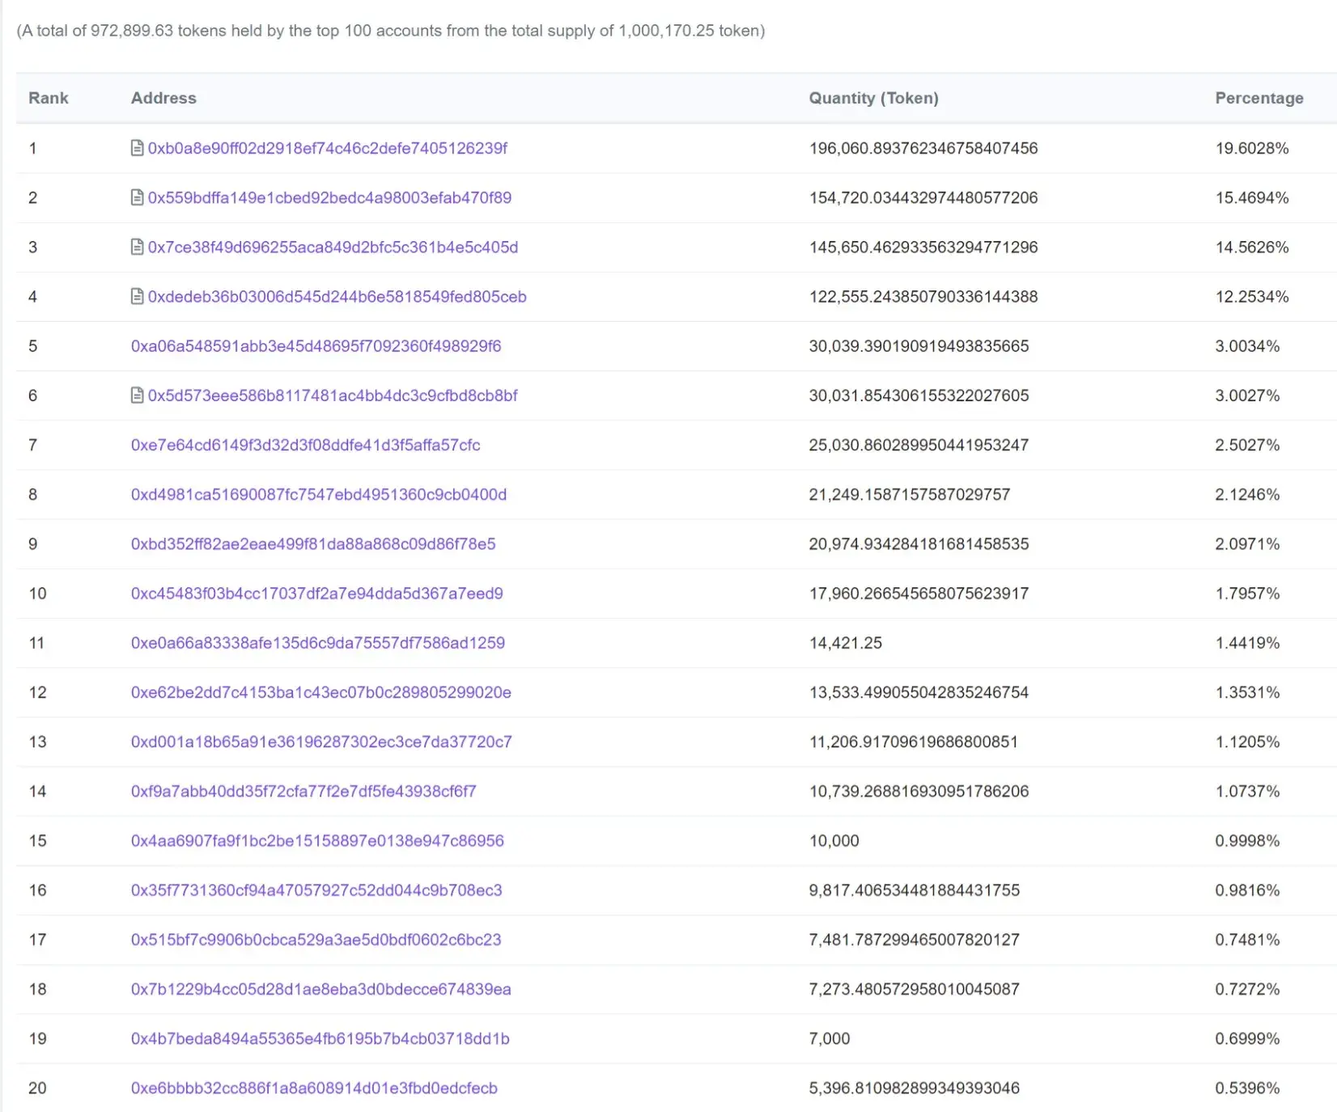Select quantity 30,039.390190919493835665
This screenshot has width=1337, height=1112.
919,346
